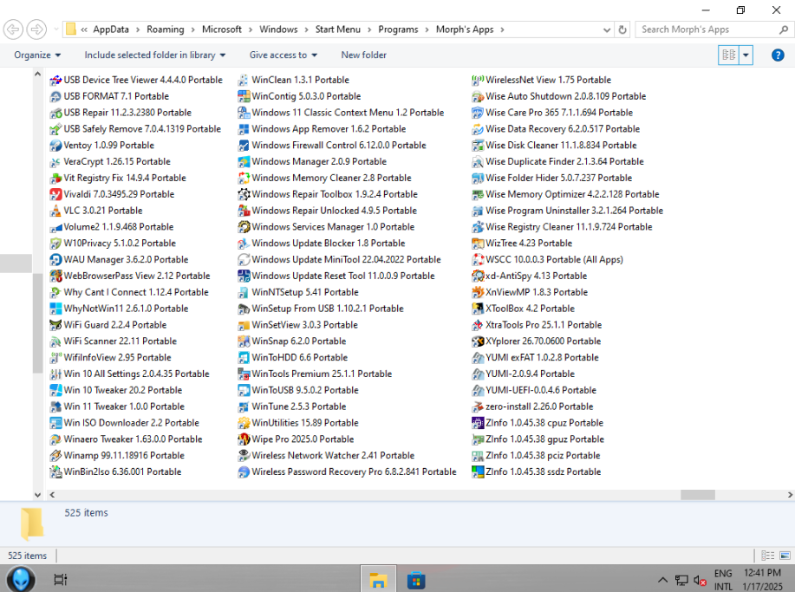Image resolution: width=795 pixels, height=592 pixels.
Task: Click the Windows Firewall Control icon
Action: [x=244, y=146]
